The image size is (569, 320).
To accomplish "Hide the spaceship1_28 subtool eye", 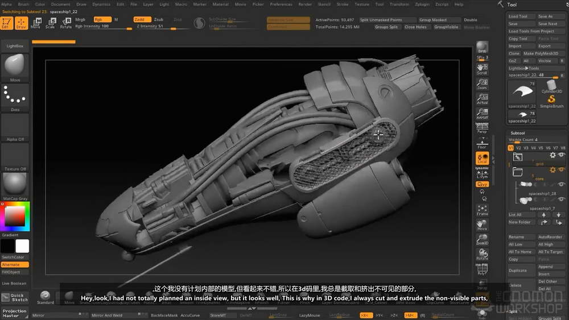I will tap(561, 184).
